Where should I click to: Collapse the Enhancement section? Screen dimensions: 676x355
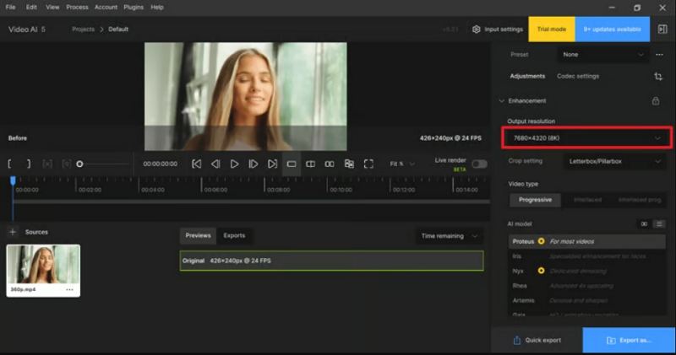coord(501,101)
